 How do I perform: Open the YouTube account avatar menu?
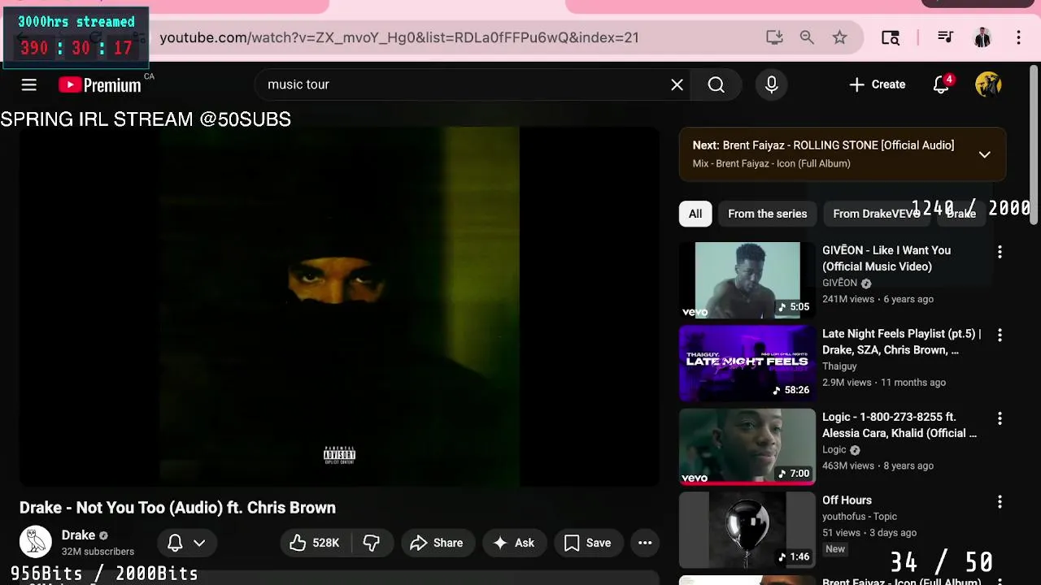coord(988,84)
